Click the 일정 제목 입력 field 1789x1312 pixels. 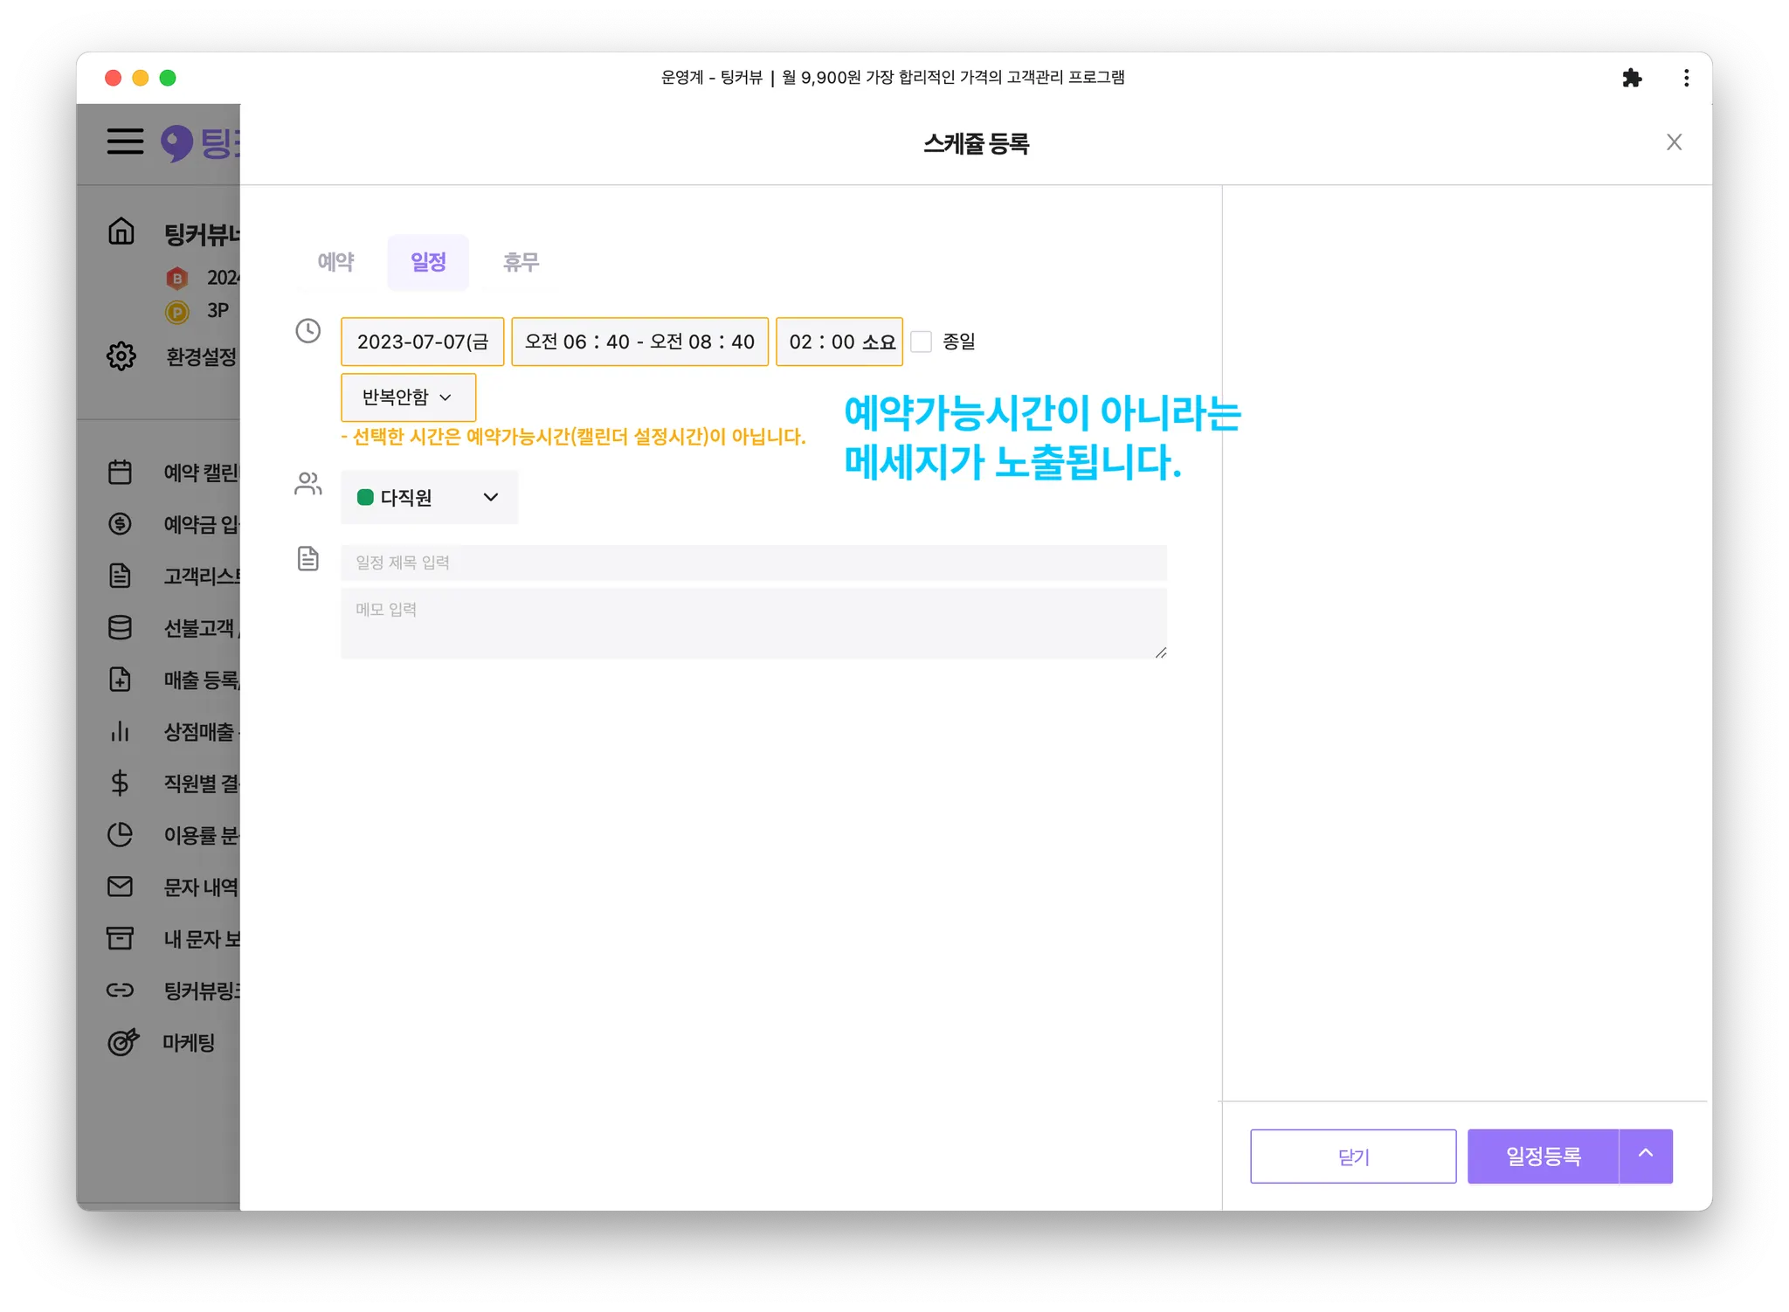coord(753,563)
